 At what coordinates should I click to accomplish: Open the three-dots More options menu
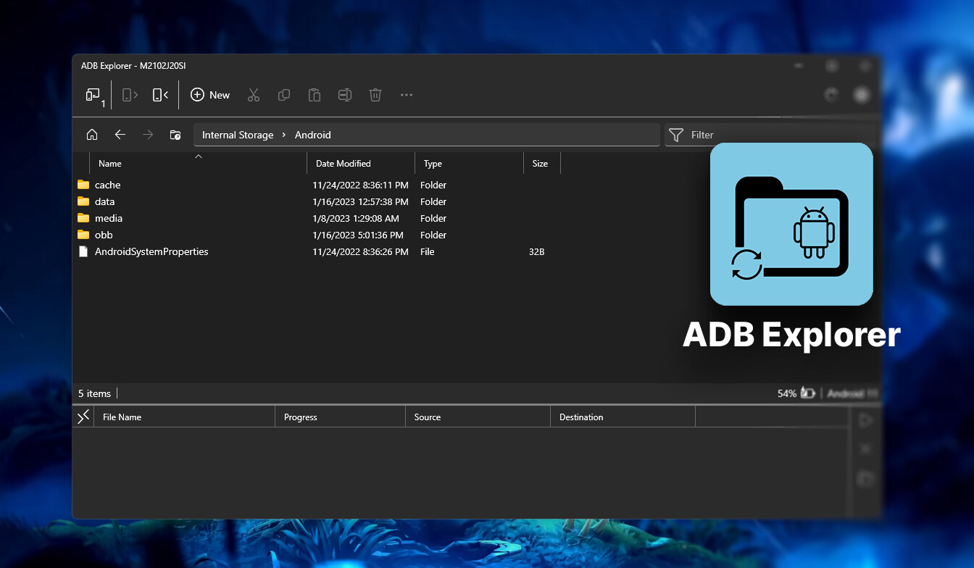(x=407, y=95)
